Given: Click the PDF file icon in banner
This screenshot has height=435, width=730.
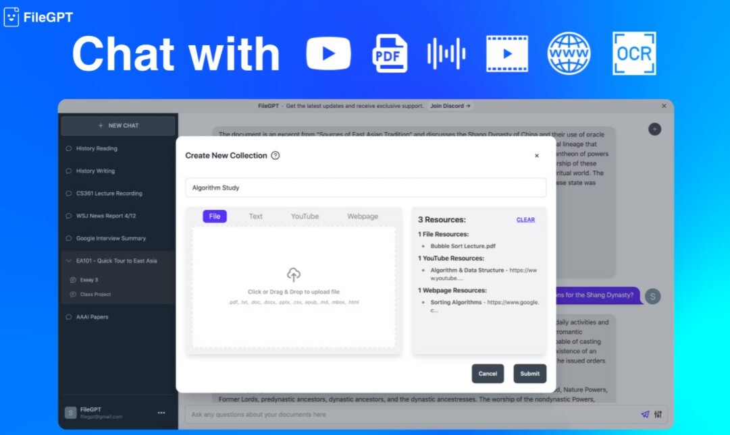Looking at the screenshot, I should 390,53.
